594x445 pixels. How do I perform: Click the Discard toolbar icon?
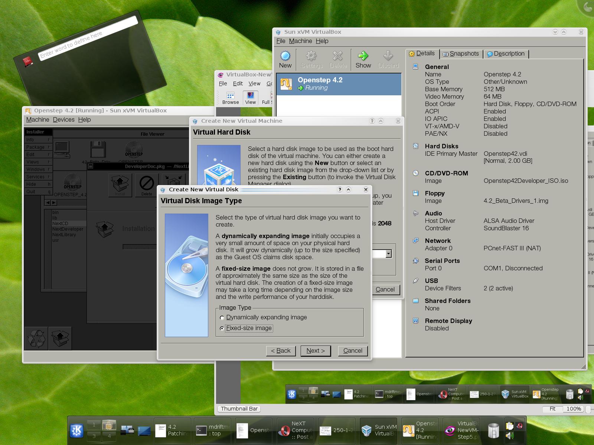point(388,59)
